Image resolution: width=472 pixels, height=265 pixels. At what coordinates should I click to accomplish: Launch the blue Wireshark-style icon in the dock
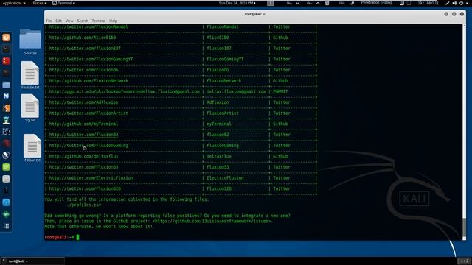tap(6, 202)
